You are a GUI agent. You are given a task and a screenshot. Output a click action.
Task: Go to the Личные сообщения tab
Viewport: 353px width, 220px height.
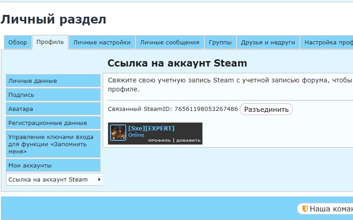169,43
